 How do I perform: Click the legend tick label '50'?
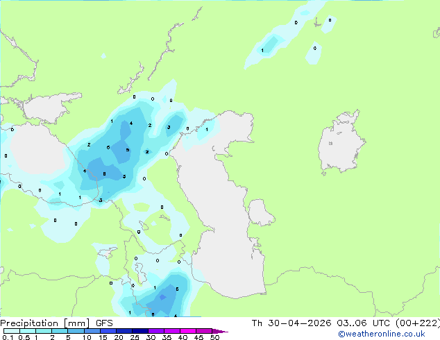click(214, 337)
